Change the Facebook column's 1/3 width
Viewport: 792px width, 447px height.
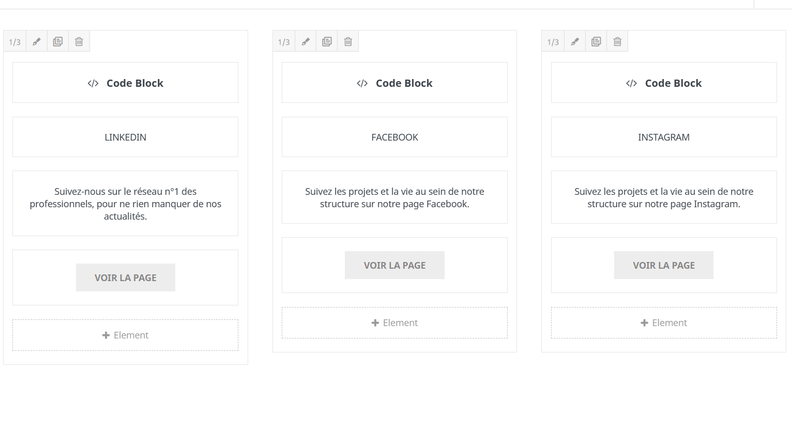(x=284, y=42)
